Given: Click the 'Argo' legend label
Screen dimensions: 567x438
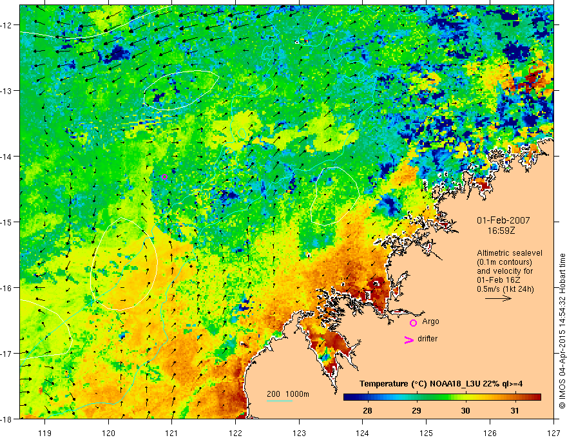Looking at the screenshot, I should click(430, 321).
